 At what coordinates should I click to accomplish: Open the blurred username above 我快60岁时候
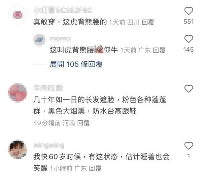(49, 145)
